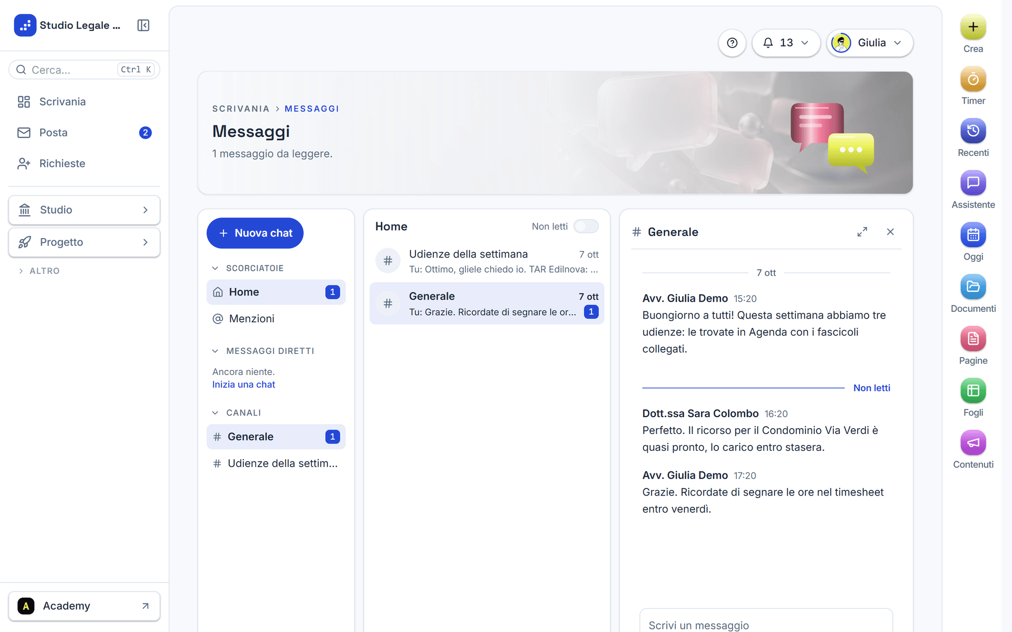Click the Studio Legale logo icon

tap(25, 25)
